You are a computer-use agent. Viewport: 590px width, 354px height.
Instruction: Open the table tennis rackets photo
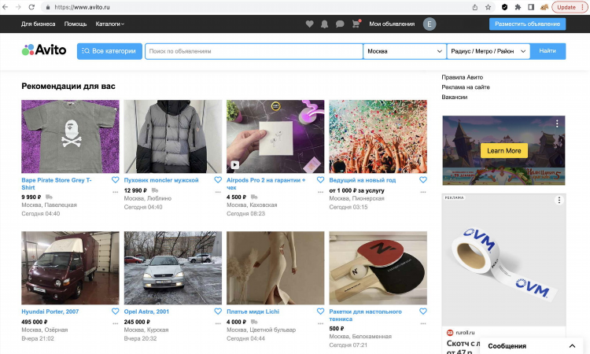click(378, 267)
